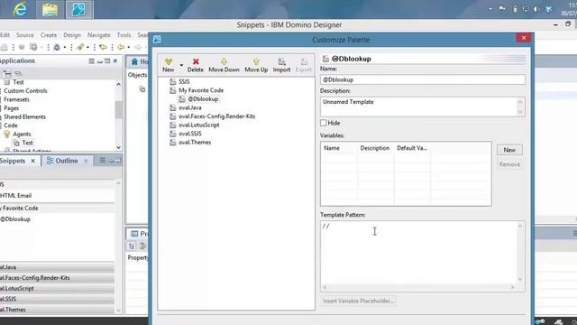Image resolution: width=577 pixels, height=325 pixels.
Task: Click the back navigation arrow in toolbar
Action: click(x=121, y=47)
